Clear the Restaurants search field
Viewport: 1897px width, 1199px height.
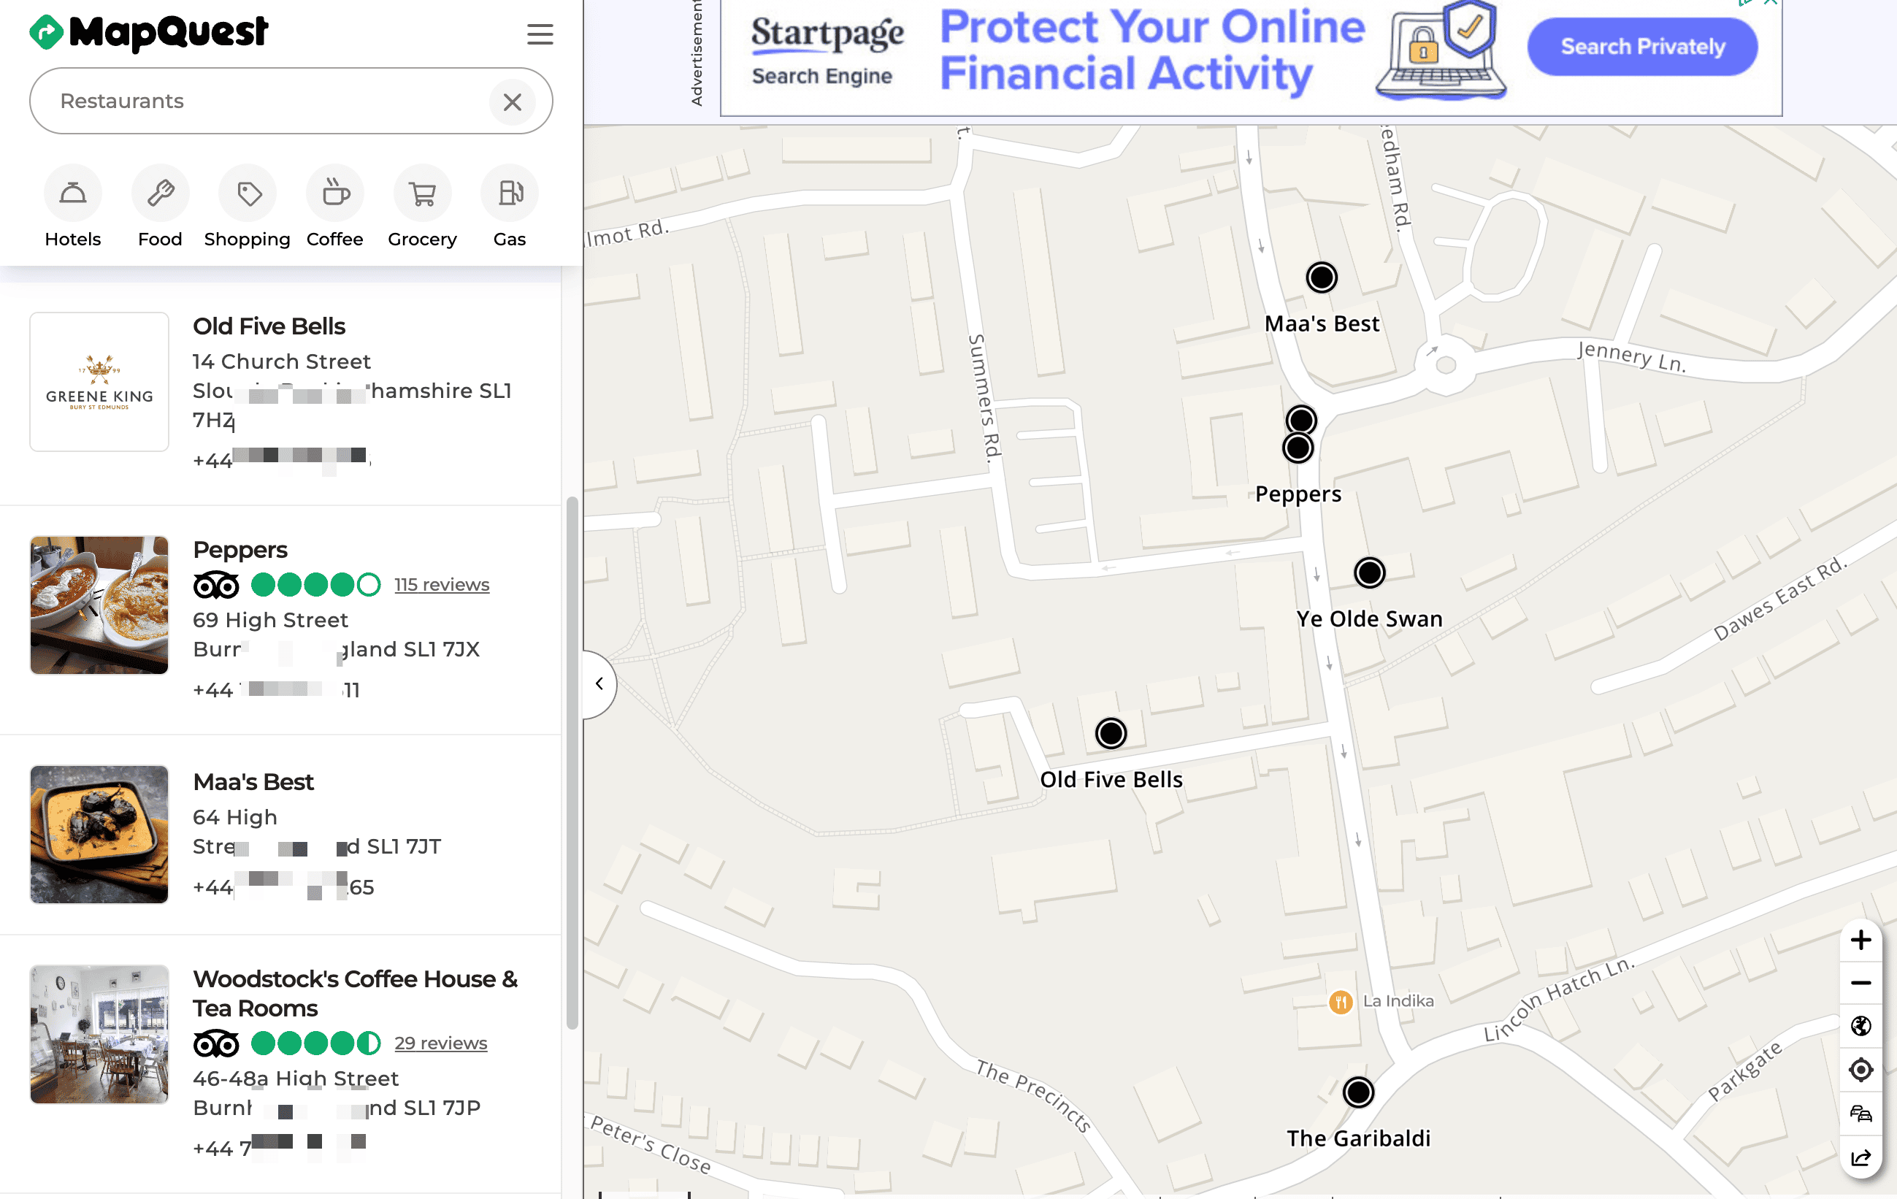(x=512, y=101)
